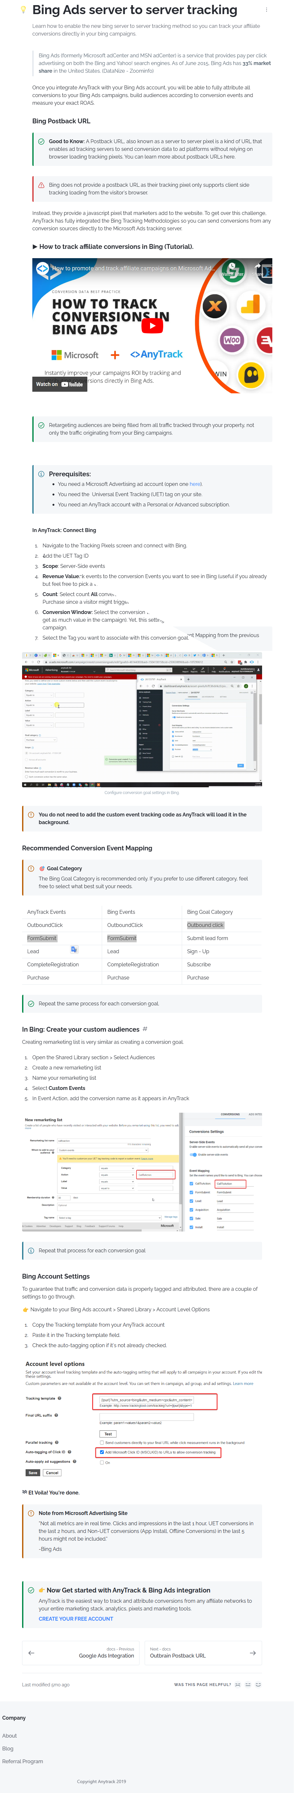Screen dimensions: 304x1793
Task: Click warning icon in custom event tracking note
Action: [x=31, y=815]
